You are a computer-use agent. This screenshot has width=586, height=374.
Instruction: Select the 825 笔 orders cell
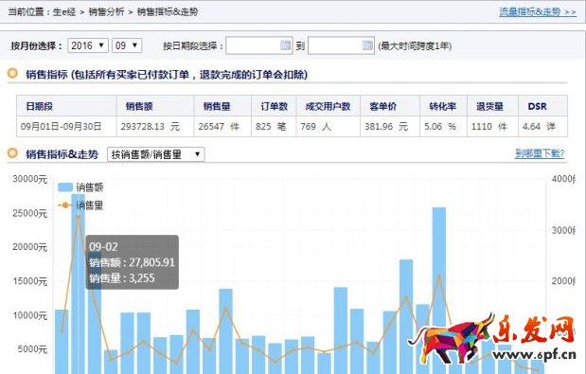274,127
